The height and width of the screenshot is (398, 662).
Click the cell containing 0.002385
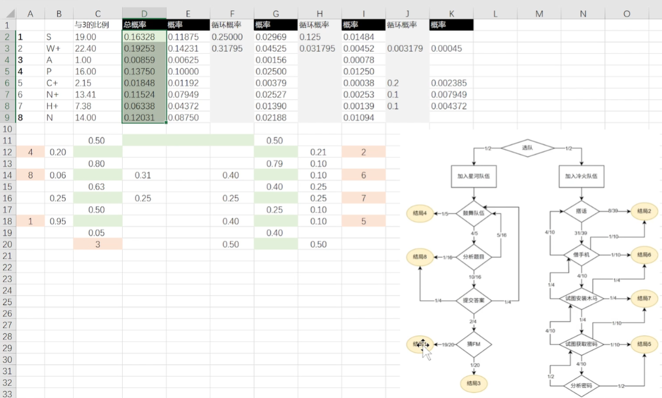[x=451, y=83]
